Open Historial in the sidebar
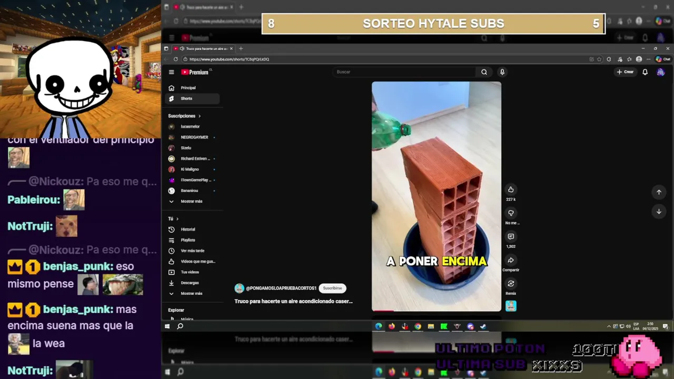 pyautogui.click(x=193, y=230)
